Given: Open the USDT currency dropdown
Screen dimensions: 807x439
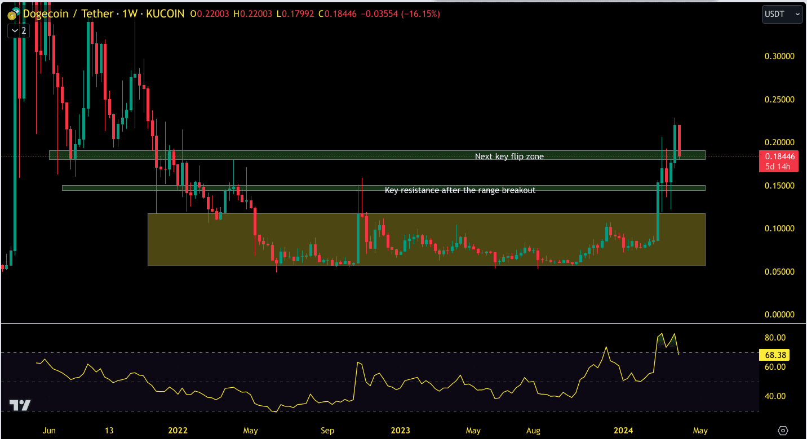Looking at the screenshot, I should click(x=782, y=14).
